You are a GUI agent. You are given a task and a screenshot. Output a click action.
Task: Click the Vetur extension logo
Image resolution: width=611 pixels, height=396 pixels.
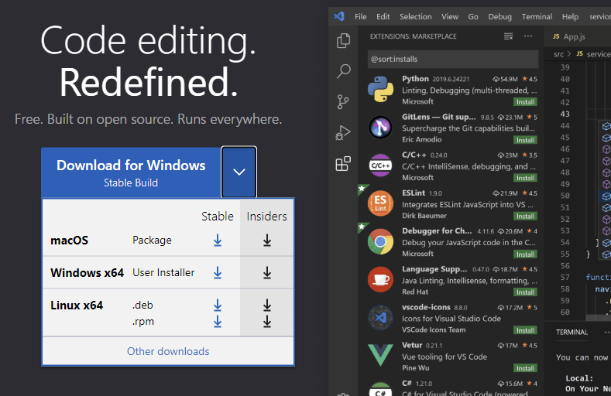[x=380, y=355]
